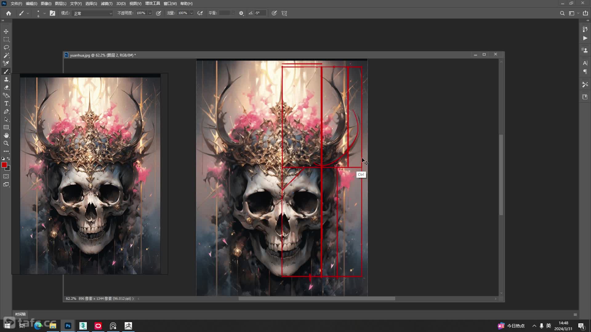Open the brush preset picker arrow
Viewport: 591px width, 332px height.
45,13
